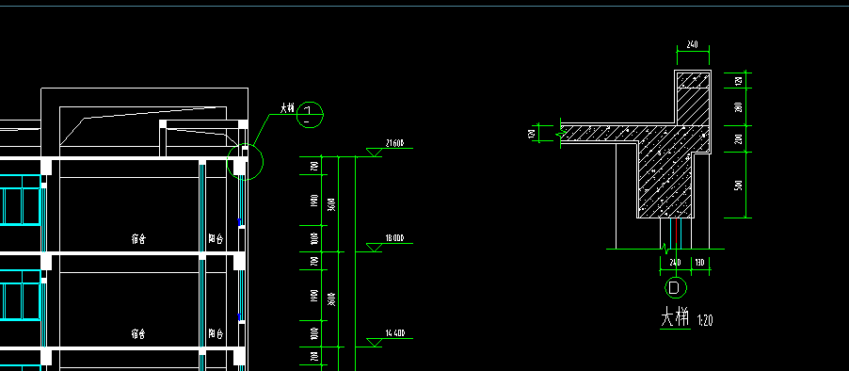The image size is (849, 371).
Task: Select the 18.000 elevation marker
Action: pos(389,243)
